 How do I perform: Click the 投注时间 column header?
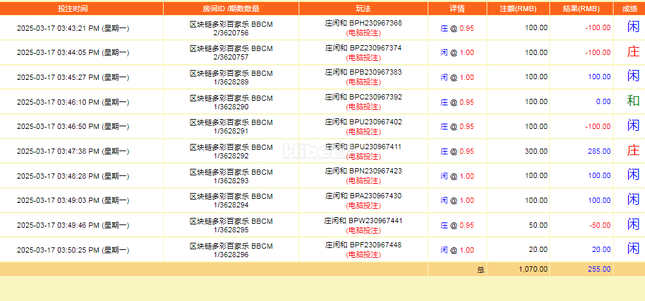coord(72,9)
